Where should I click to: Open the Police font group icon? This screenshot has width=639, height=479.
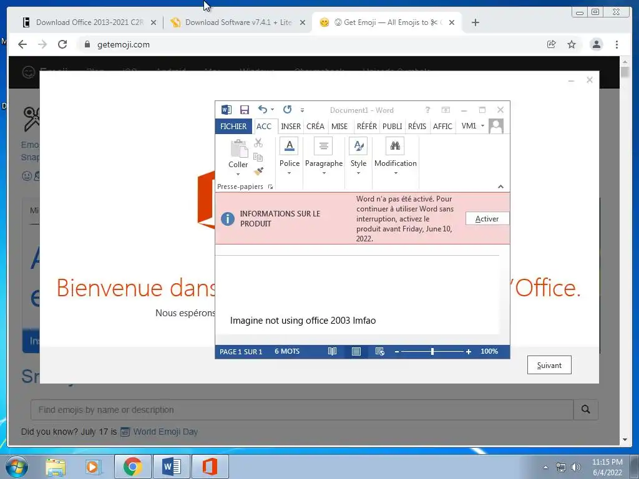[290, 146]
